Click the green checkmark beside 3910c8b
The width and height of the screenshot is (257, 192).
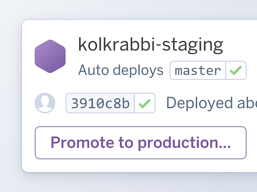[x=145, y=103]
